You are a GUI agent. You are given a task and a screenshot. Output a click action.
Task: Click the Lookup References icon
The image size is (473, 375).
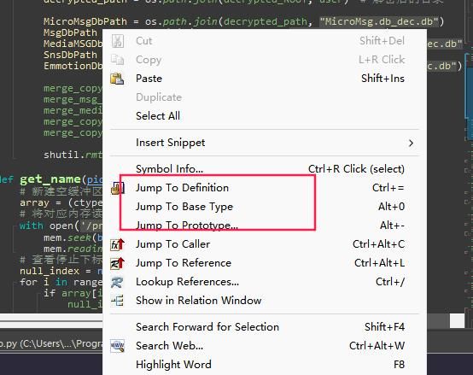point(117,282)
